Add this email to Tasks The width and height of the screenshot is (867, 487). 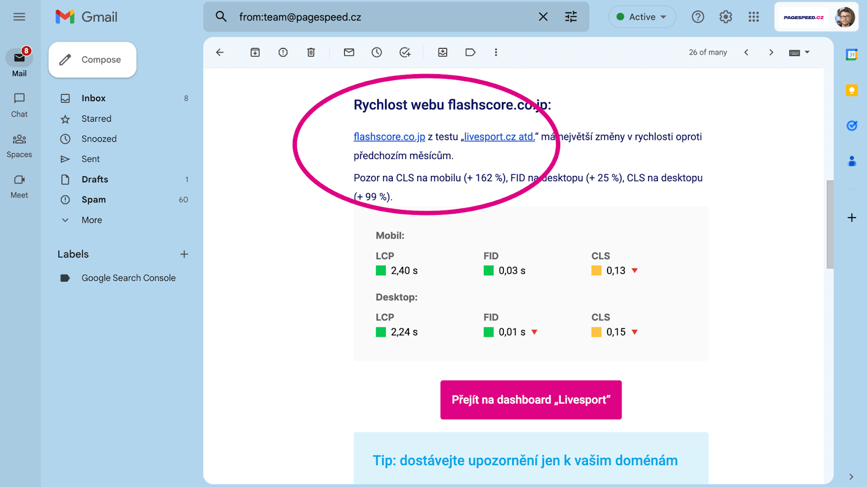pyautogui.click(x=405, y=52)
